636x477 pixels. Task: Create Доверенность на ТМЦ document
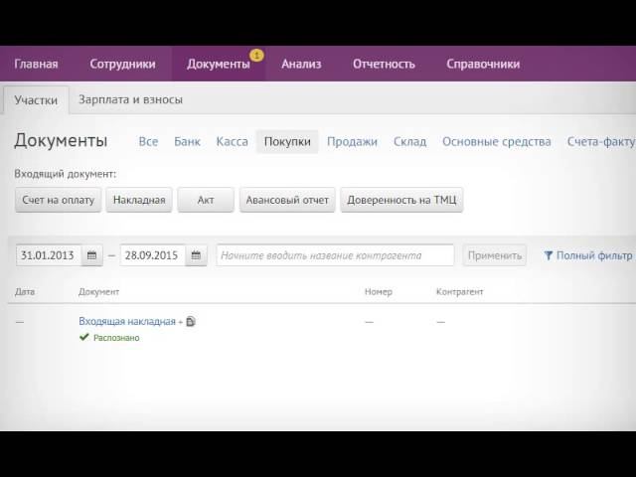pos(401,200)
